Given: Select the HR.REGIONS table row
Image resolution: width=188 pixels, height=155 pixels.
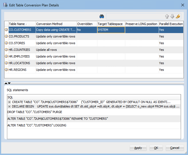Looking at the screenshot, I should point(94,70).
